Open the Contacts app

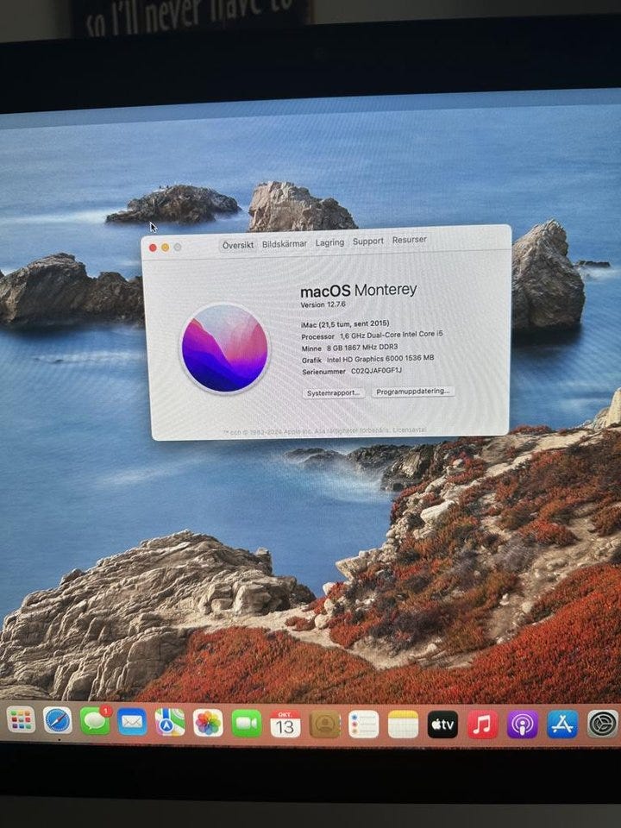coord(325,724)
